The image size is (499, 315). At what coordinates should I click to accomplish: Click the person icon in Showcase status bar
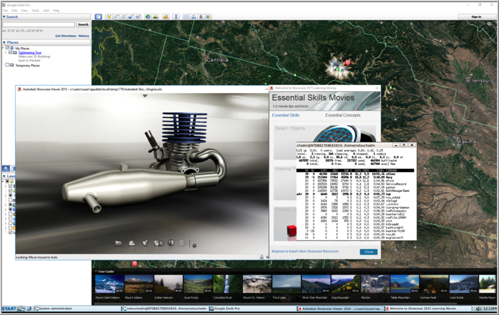[262, 257]
